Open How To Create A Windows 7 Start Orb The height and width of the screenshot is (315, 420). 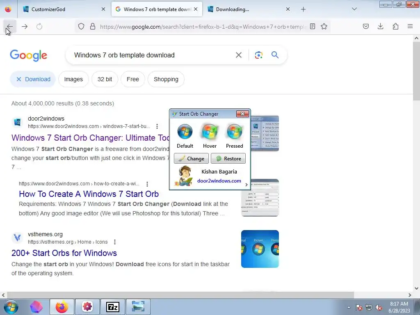pyautogui.click(x=89, y=194)
